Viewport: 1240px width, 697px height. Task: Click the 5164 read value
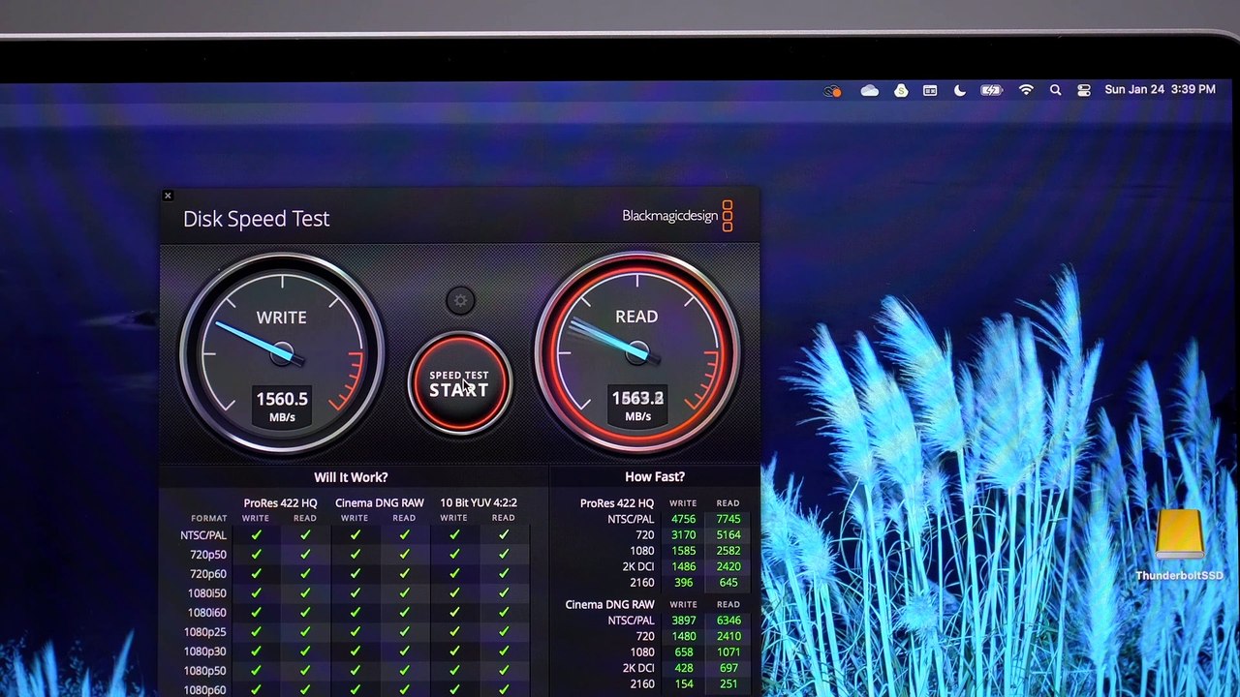(x=728, y=534)
